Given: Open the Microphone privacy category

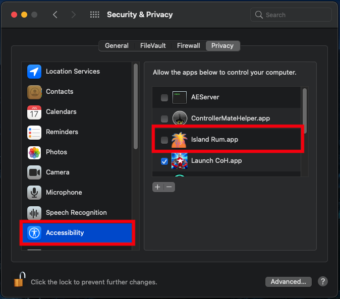Looking at the screenshot, I should 77,193.
